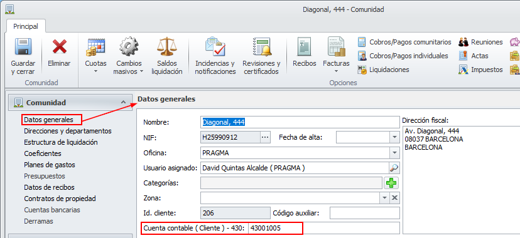
Task: Collapse the Comunidad panel chevron
Action: (123, 103)
